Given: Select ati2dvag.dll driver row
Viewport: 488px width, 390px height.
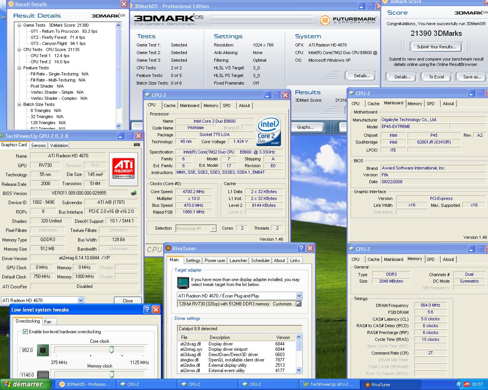Looking at the screenshot, I should tap(236, 344).
